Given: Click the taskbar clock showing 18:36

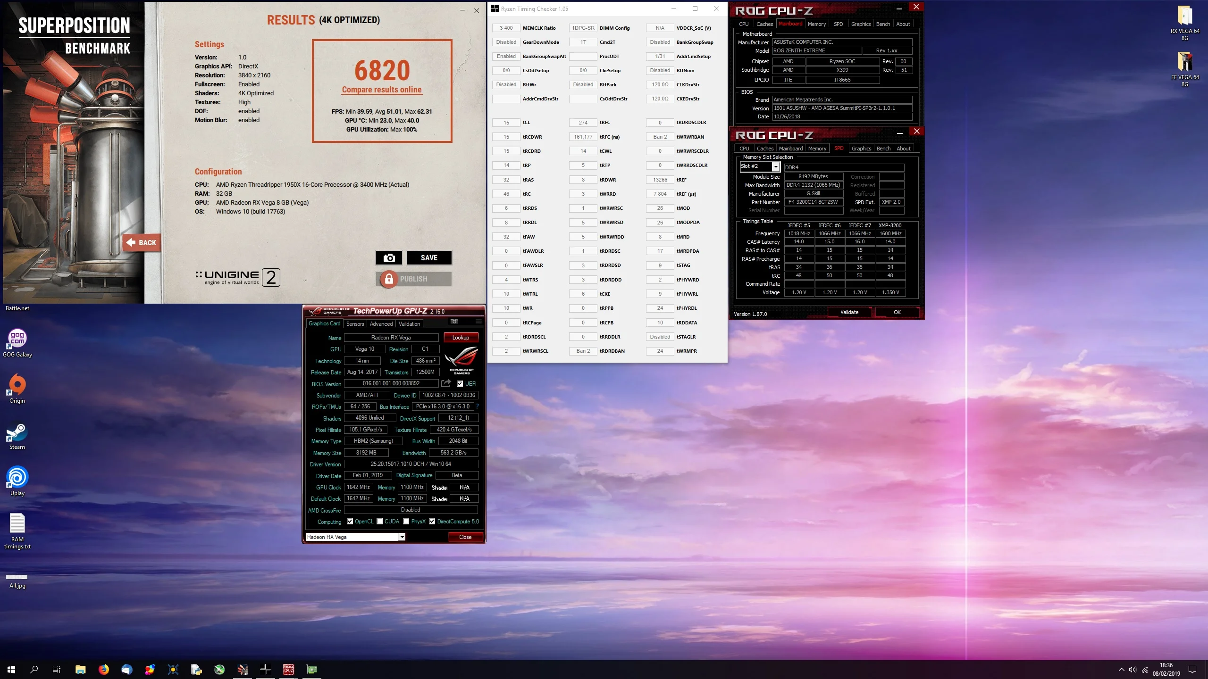Looking at the screenshot, I should point(1166,669).
